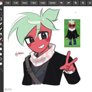The height and width of the screenshot is (92, 92).
Task: Select the Comment bubble tool
Action: (x=1, y=64)
